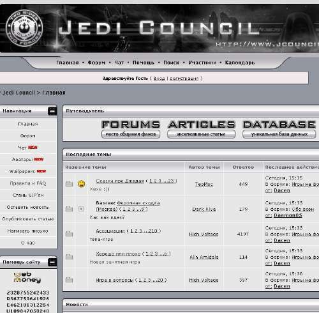Image resolution: width=319 pixels, height=313 pixels.
Task: Go to page 210 of Ассоциации
Action: tap(152, 231)
